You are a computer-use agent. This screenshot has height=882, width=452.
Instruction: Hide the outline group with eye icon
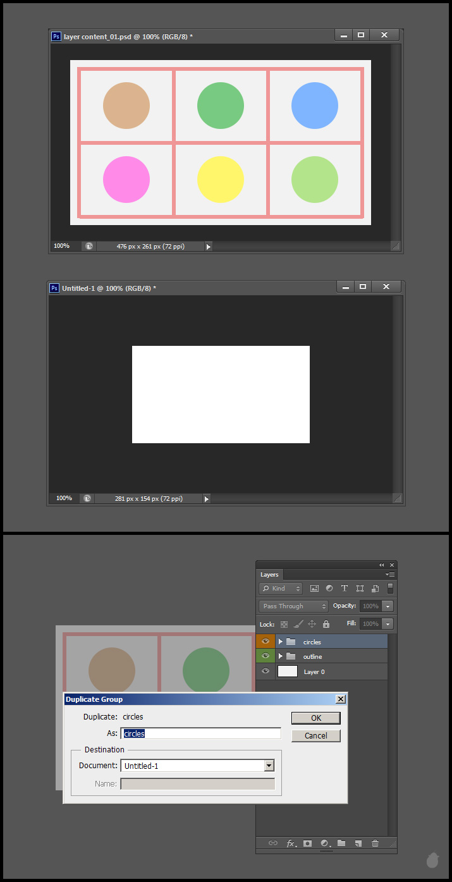(265, 656)
